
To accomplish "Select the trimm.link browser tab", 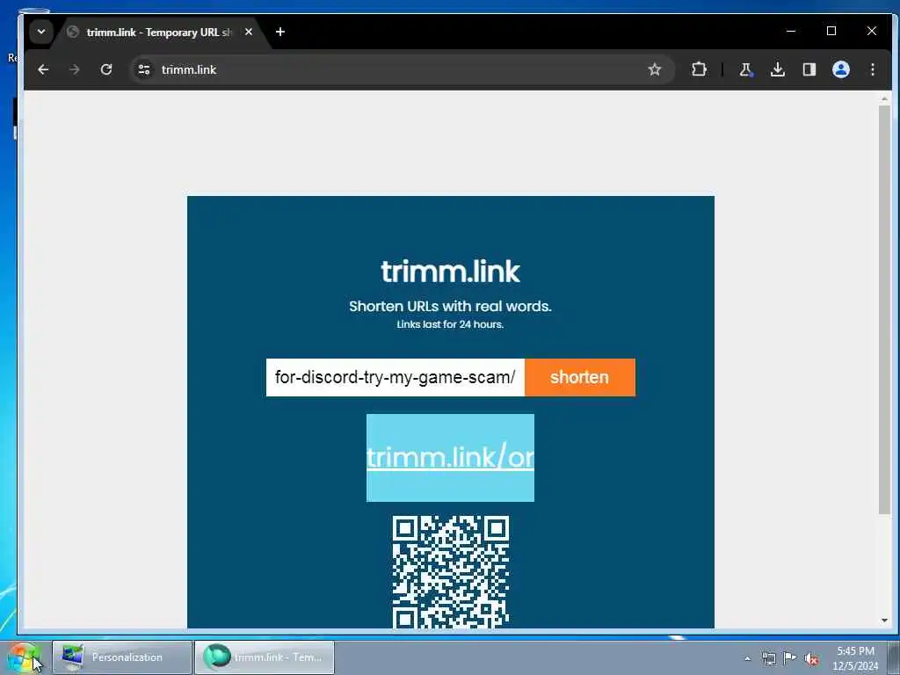I will [x=158, y=33].
